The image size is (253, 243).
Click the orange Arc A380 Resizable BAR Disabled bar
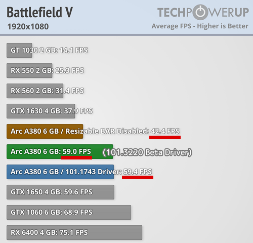click(x=45, y=131)
